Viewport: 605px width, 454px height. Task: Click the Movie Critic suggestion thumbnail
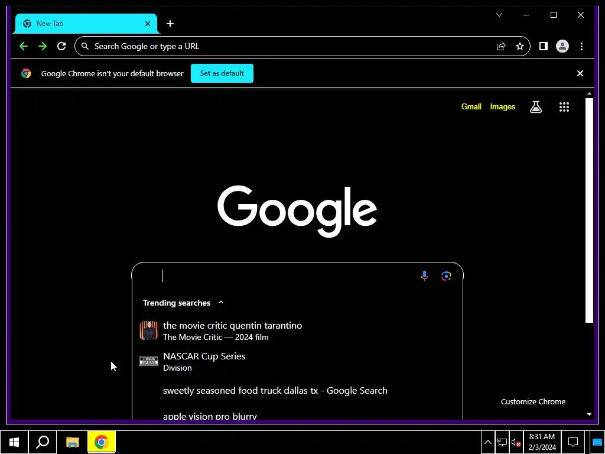pyautogui.click(x=148, y=330)
